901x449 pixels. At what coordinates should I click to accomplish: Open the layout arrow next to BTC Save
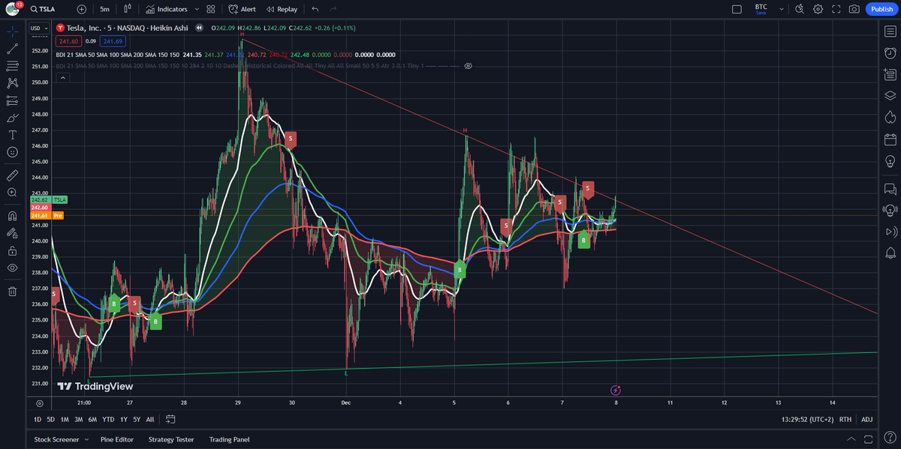coord(782,9)
